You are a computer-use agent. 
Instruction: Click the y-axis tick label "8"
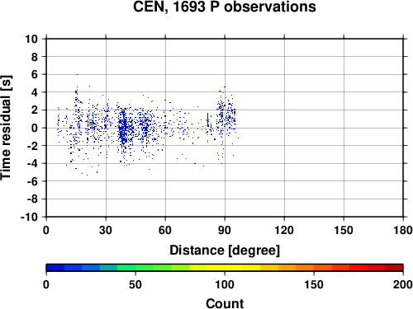(35, 57)
